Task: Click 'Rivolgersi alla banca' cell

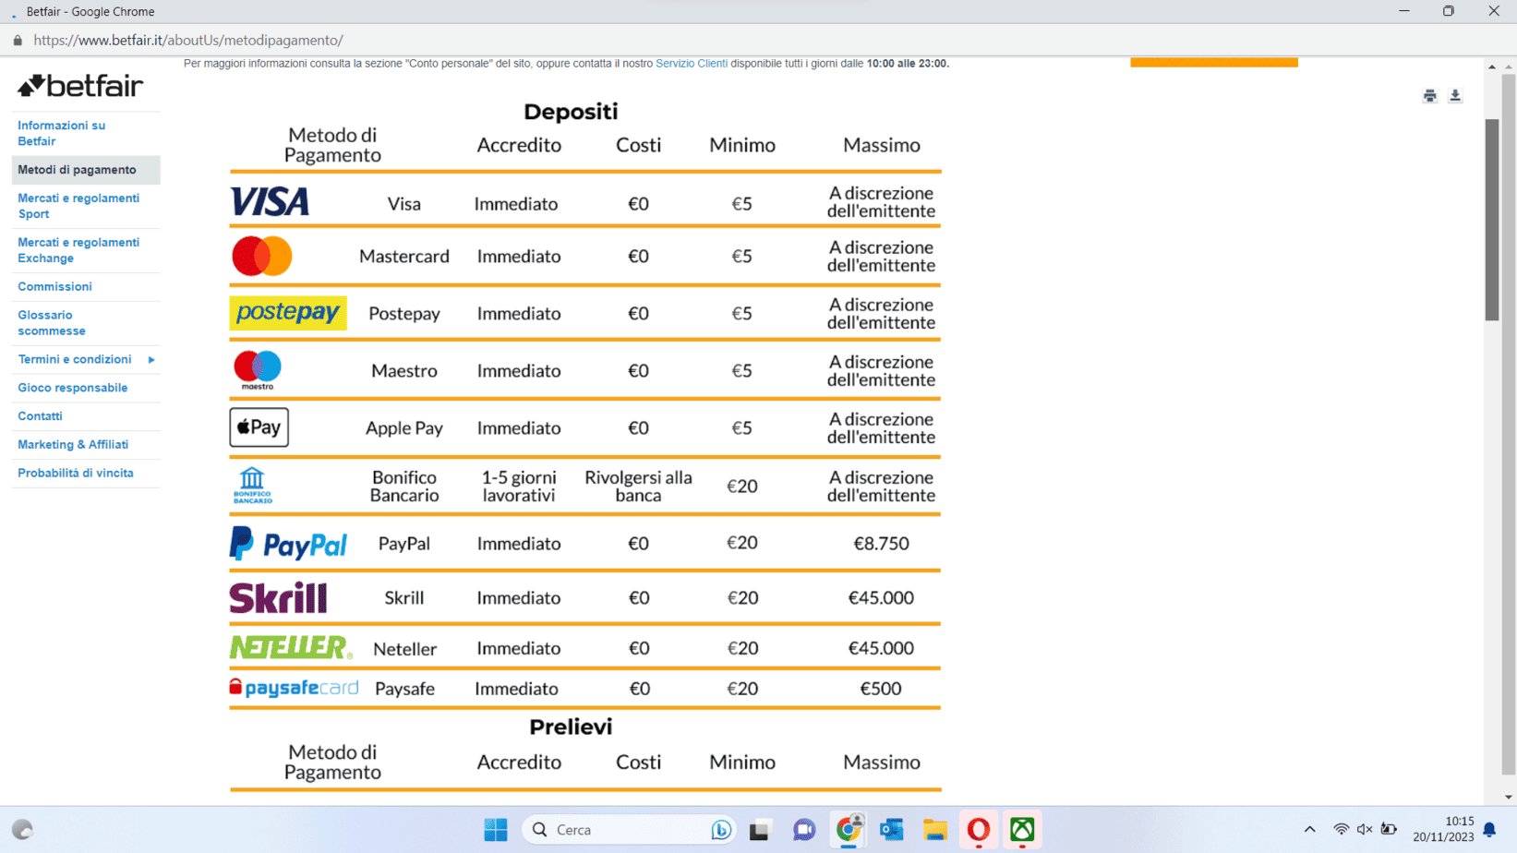Action: (x=638, y=487)
